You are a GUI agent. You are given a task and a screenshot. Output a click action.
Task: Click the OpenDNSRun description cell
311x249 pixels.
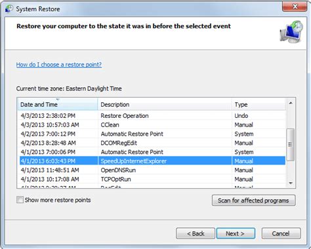point(118,170)
